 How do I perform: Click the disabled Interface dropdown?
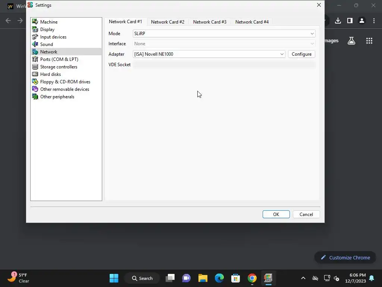pos(224,44)
